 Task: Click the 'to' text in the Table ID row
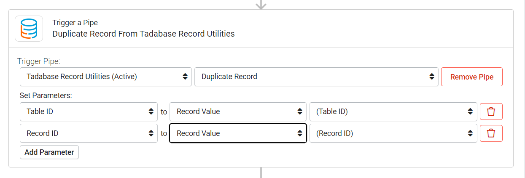coord(164,112)
